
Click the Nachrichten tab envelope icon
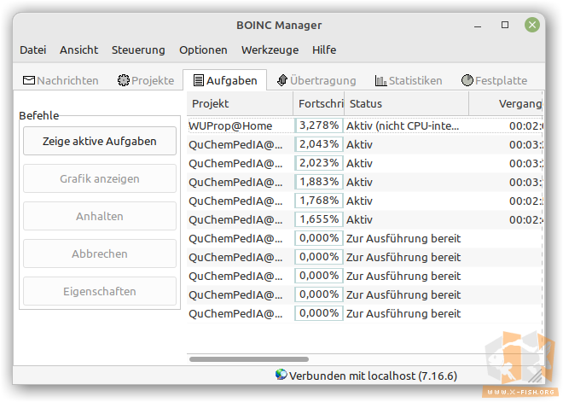[x=28, y=81]
